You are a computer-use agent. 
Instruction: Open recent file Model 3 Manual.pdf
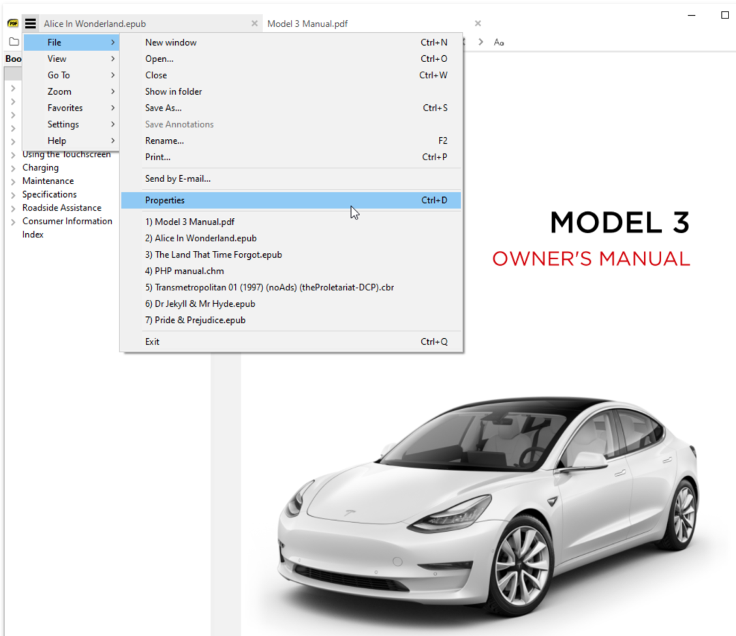[291, 222]
